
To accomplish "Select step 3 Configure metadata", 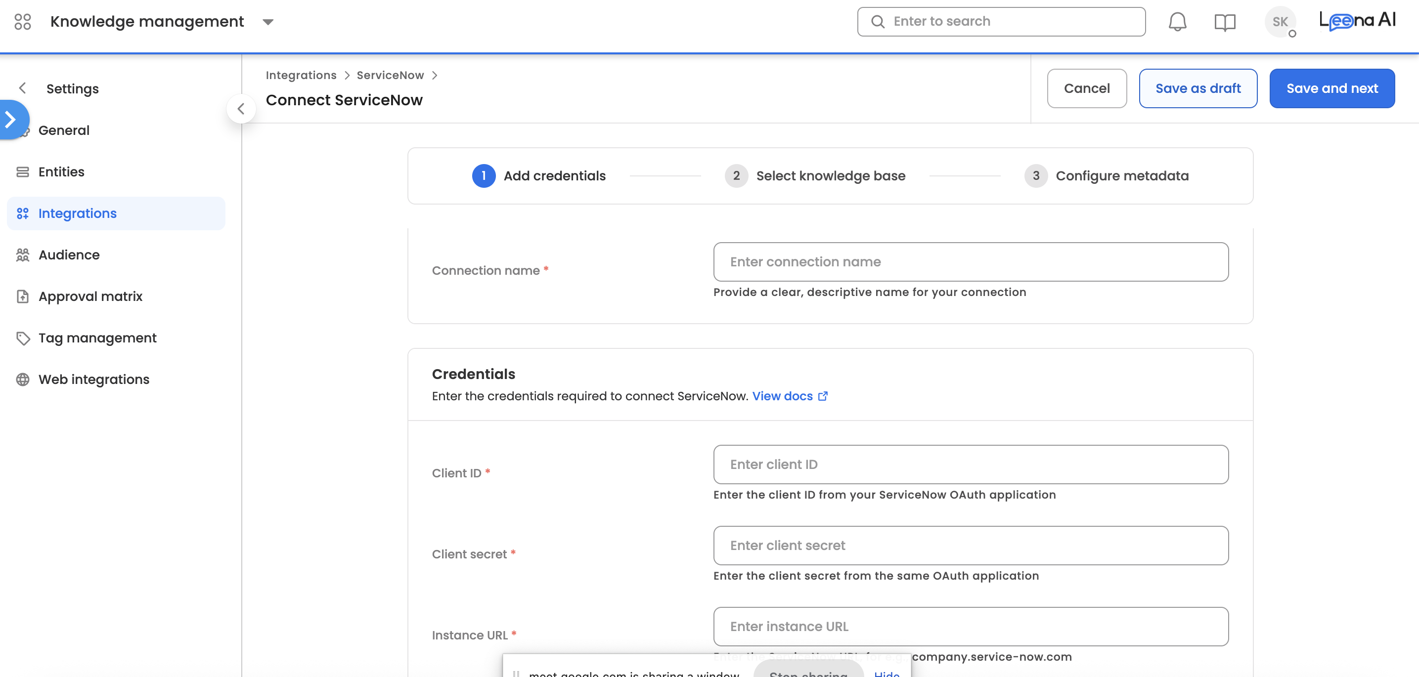I will tap(1106, 175).
